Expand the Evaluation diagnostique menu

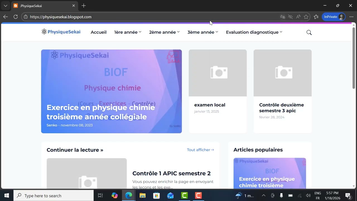click(x=254, y=32)
